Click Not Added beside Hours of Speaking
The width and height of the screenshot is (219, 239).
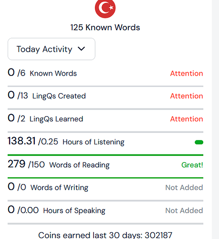(184, 210)
